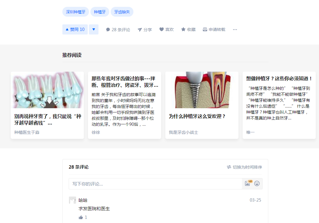The image size is (319, 223).
Task: Open the emoji smiley picker
Action: point(257,183)
